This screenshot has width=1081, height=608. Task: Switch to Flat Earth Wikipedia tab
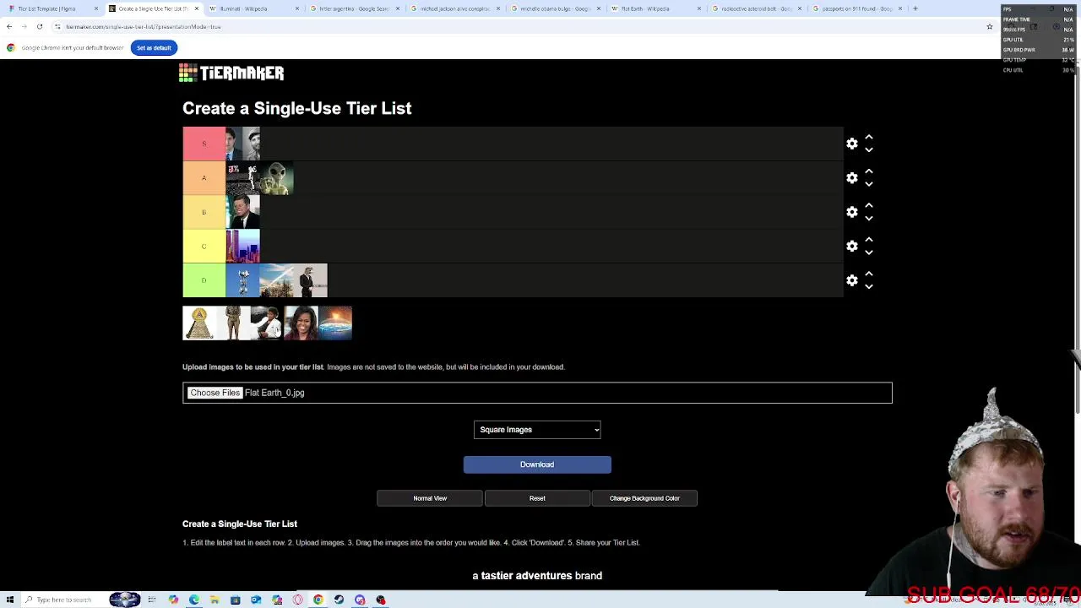tap(655, 8)
